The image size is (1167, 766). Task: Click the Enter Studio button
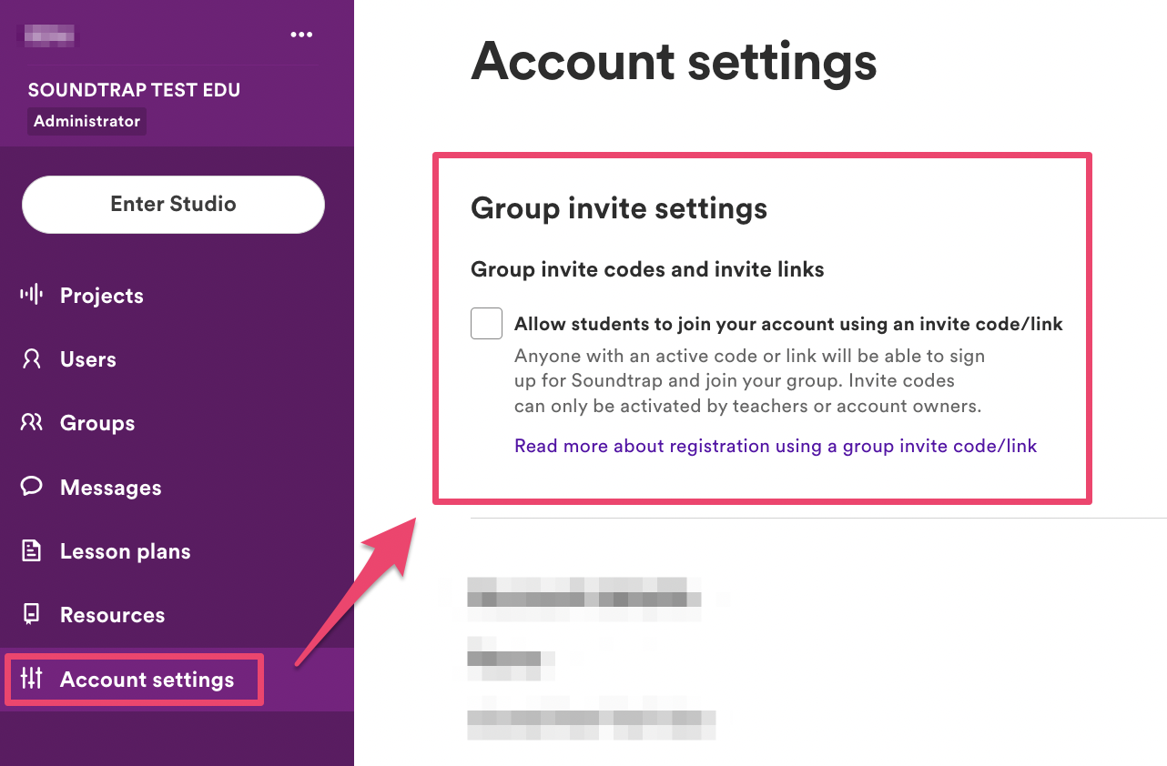[x=173, y=204]
